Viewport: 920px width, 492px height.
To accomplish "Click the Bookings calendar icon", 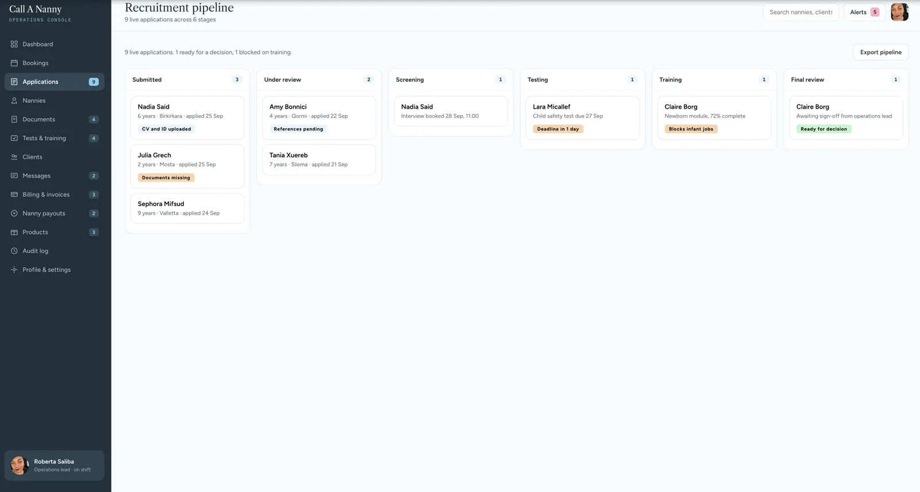I will click(x=14, y=63).
